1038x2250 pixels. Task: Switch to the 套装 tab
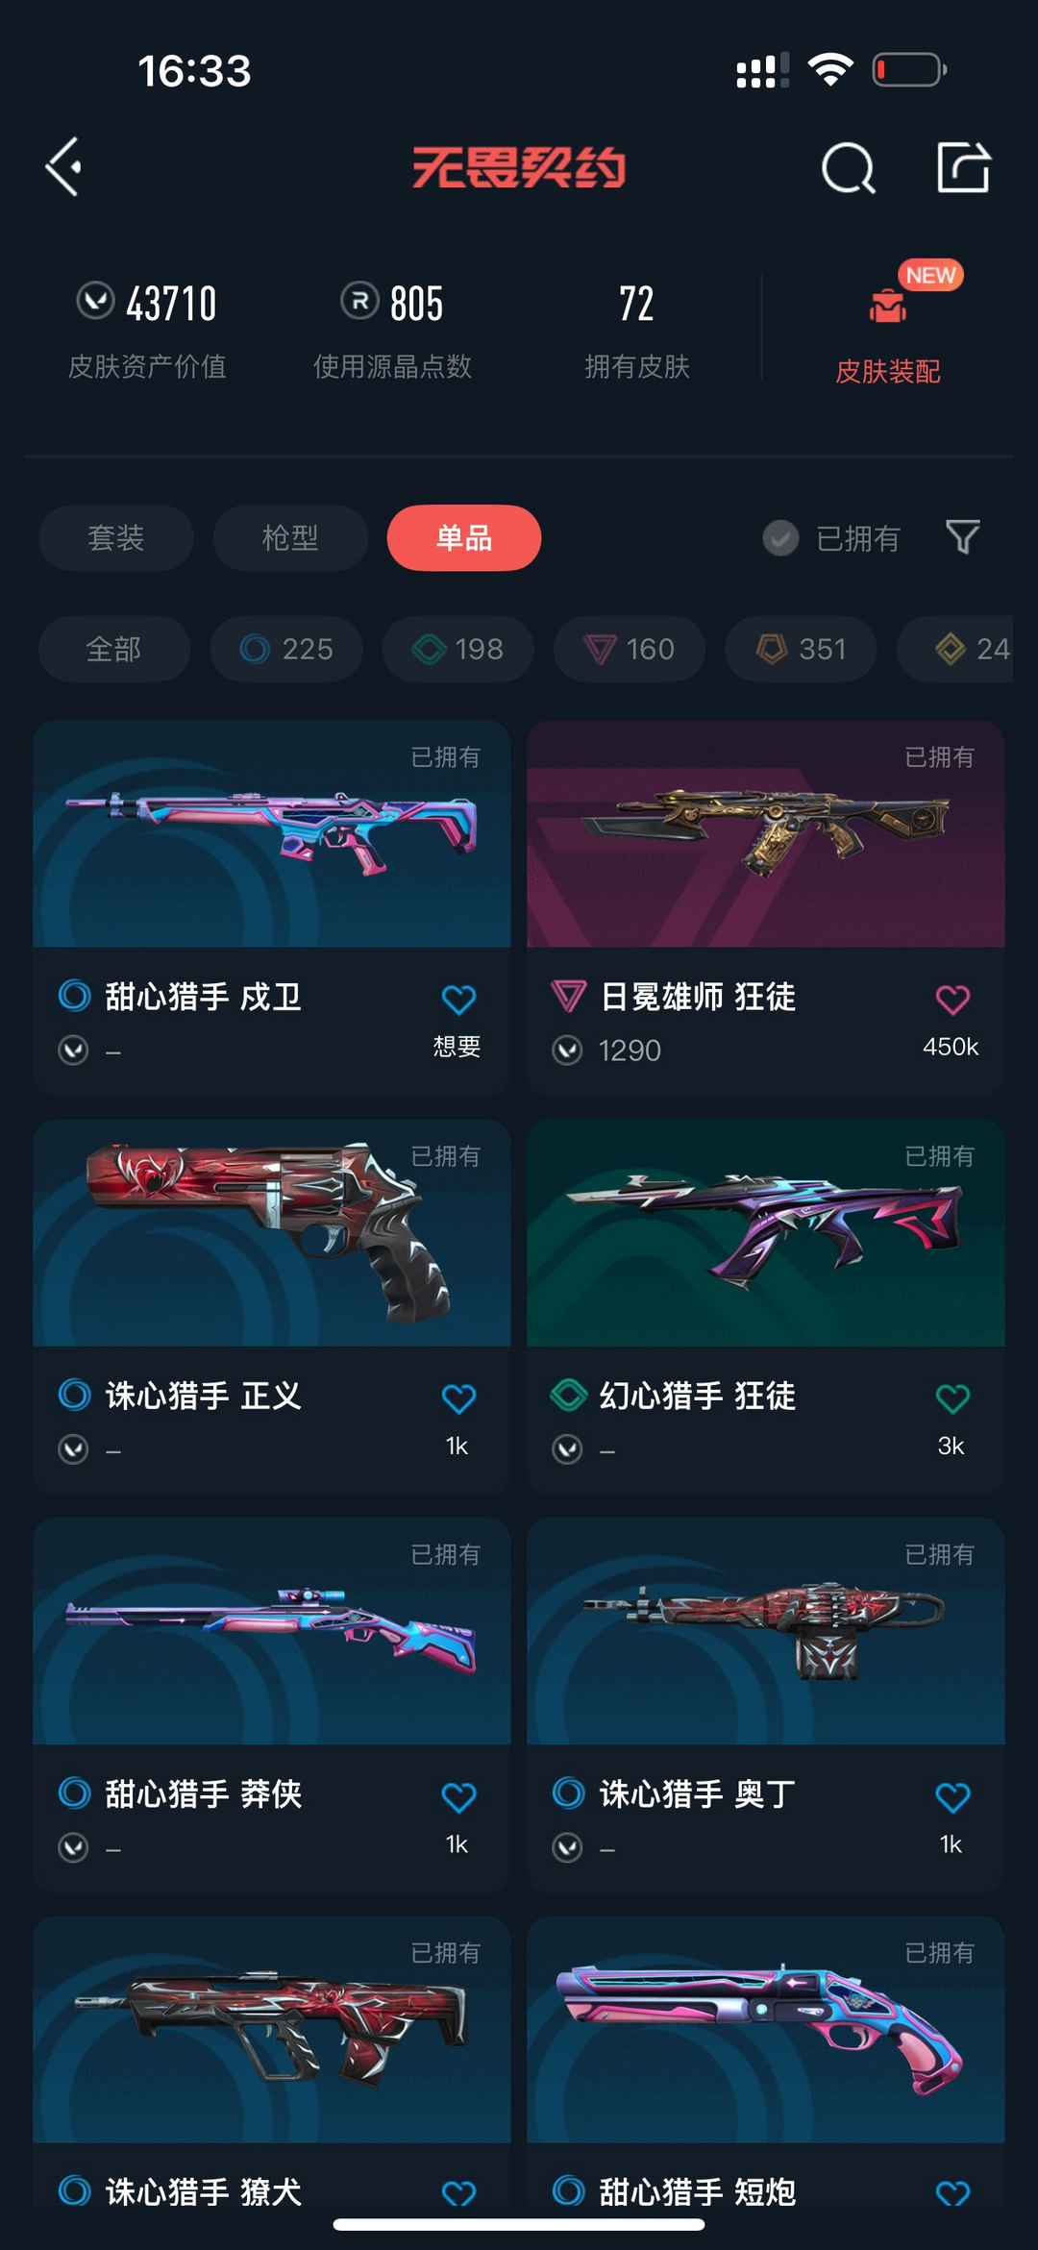point(116,537)
